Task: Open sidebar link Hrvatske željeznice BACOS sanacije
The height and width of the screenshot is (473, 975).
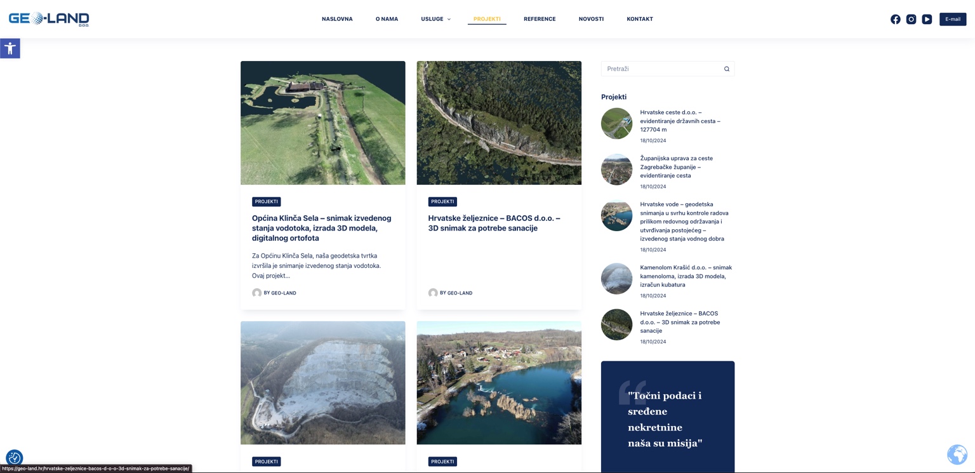Action: 680,322
